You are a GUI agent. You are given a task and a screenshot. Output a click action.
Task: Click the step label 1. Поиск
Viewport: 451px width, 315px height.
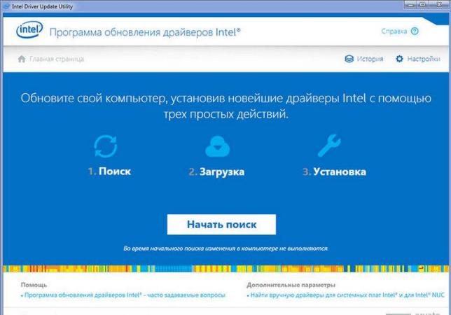(x=109, y=171)
